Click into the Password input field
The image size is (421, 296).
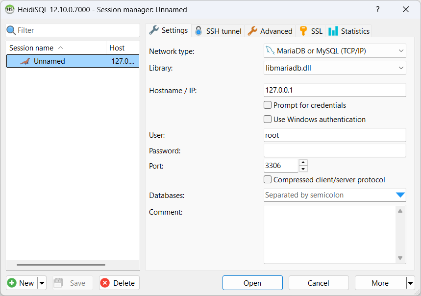pos(335,150)
